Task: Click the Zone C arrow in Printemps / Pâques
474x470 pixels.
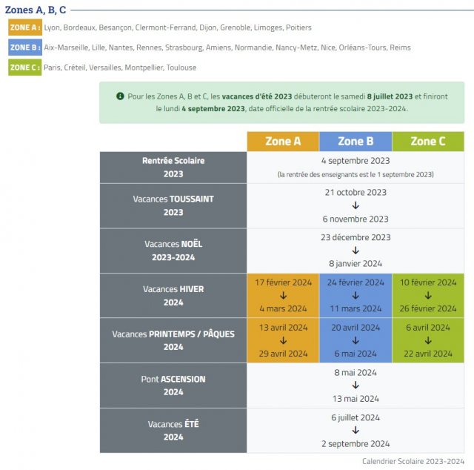Action: [x=428, y=340]
